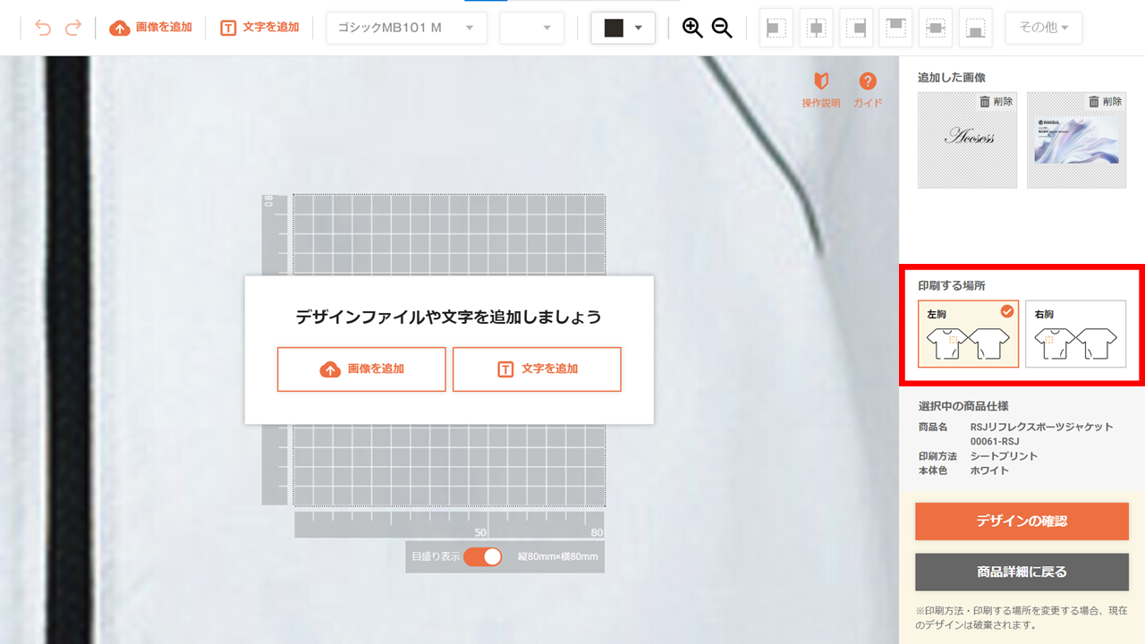Screen dimensions: 1145x644
Task: Toggle the 目盛り表示 ruler switch
Action: (x=482, y=556)
